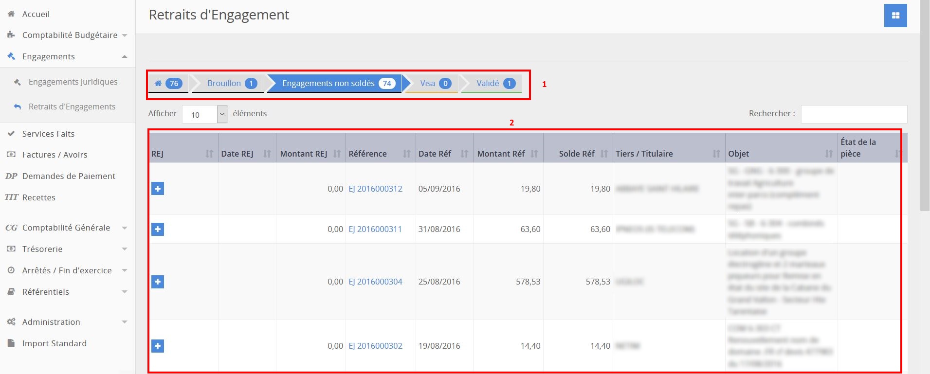Screen dimensions: 930x374
Task: Click the plus icon for EJ 2016000304
Action: [x=158, y=282]
